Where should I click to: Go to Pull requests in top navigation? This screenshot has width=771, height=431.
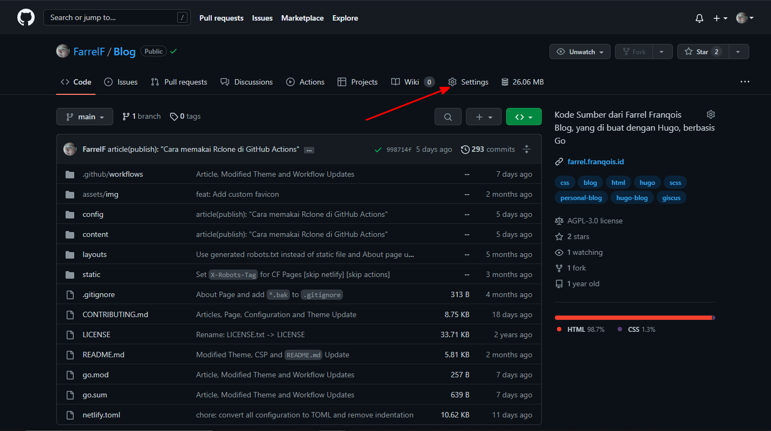(222, 18)
